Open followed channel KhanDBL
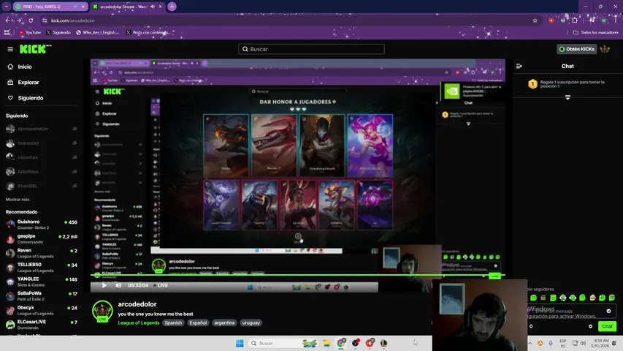 [x=42, y=186]
